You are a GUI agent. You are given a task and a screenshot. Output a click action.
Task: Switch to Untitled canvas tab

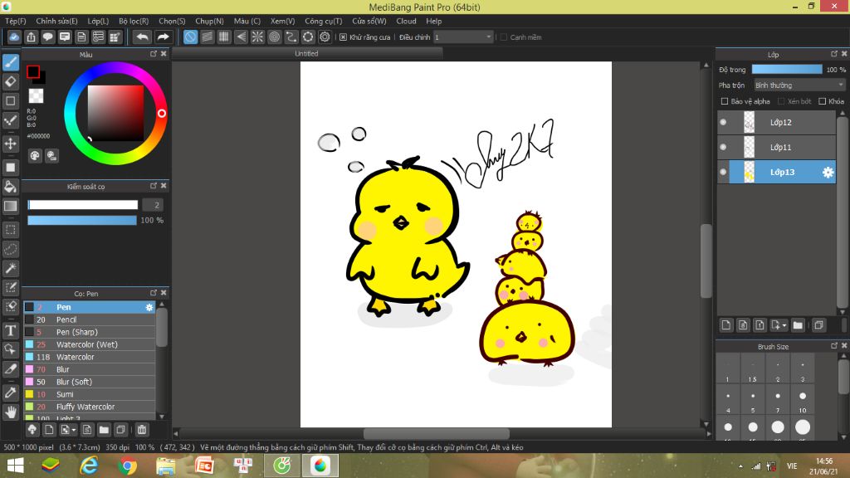[306, 54]
